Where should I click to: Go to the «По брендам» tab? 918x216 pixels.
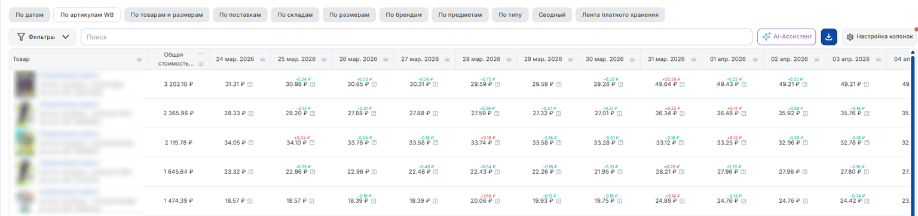click(x=404, y=14)
